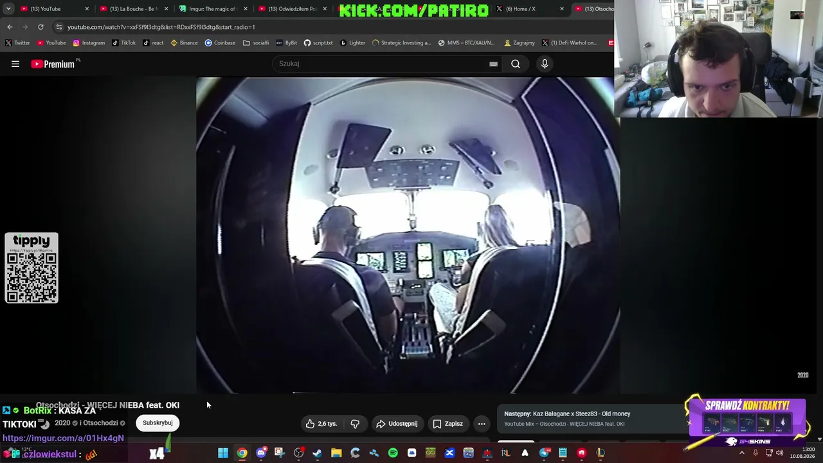
Task: Open the MMS – BTC/XAU bookmark
Action: [x=467, y=43]
